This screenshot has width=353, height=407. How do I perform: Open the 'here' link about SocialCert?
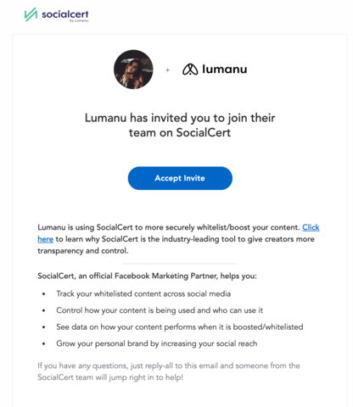[46, 239]
